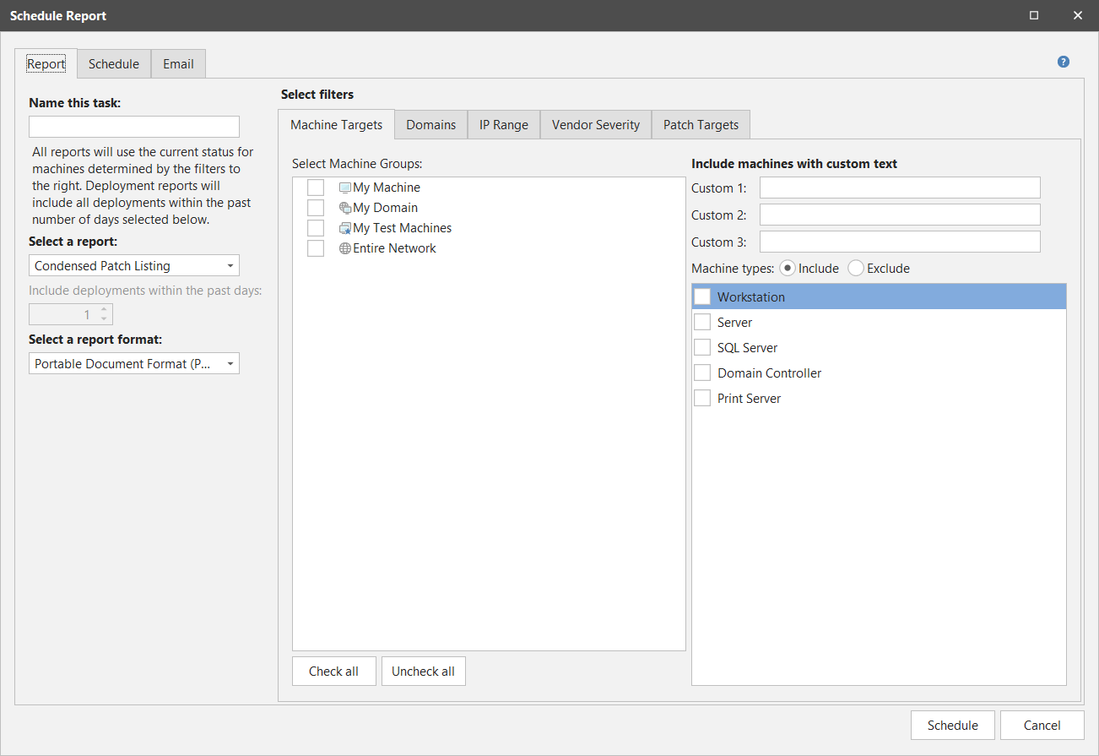
Task: Select the Entire Network label
Action: coord(395,248)
